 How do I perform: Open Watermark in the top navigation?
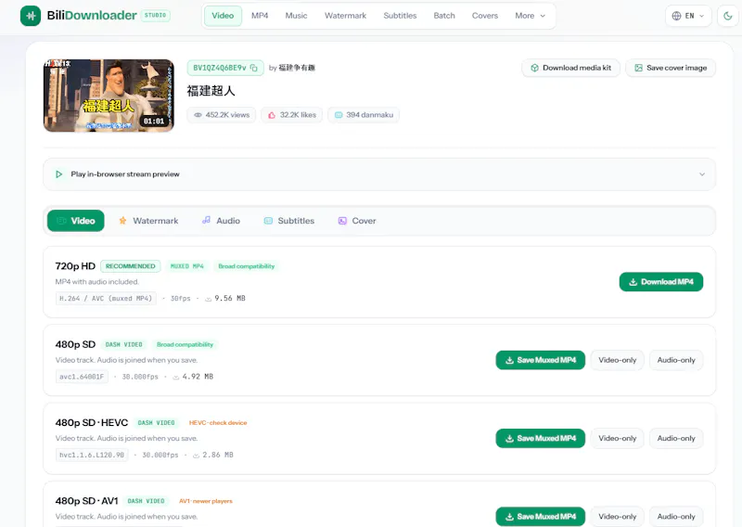point(345,16)
